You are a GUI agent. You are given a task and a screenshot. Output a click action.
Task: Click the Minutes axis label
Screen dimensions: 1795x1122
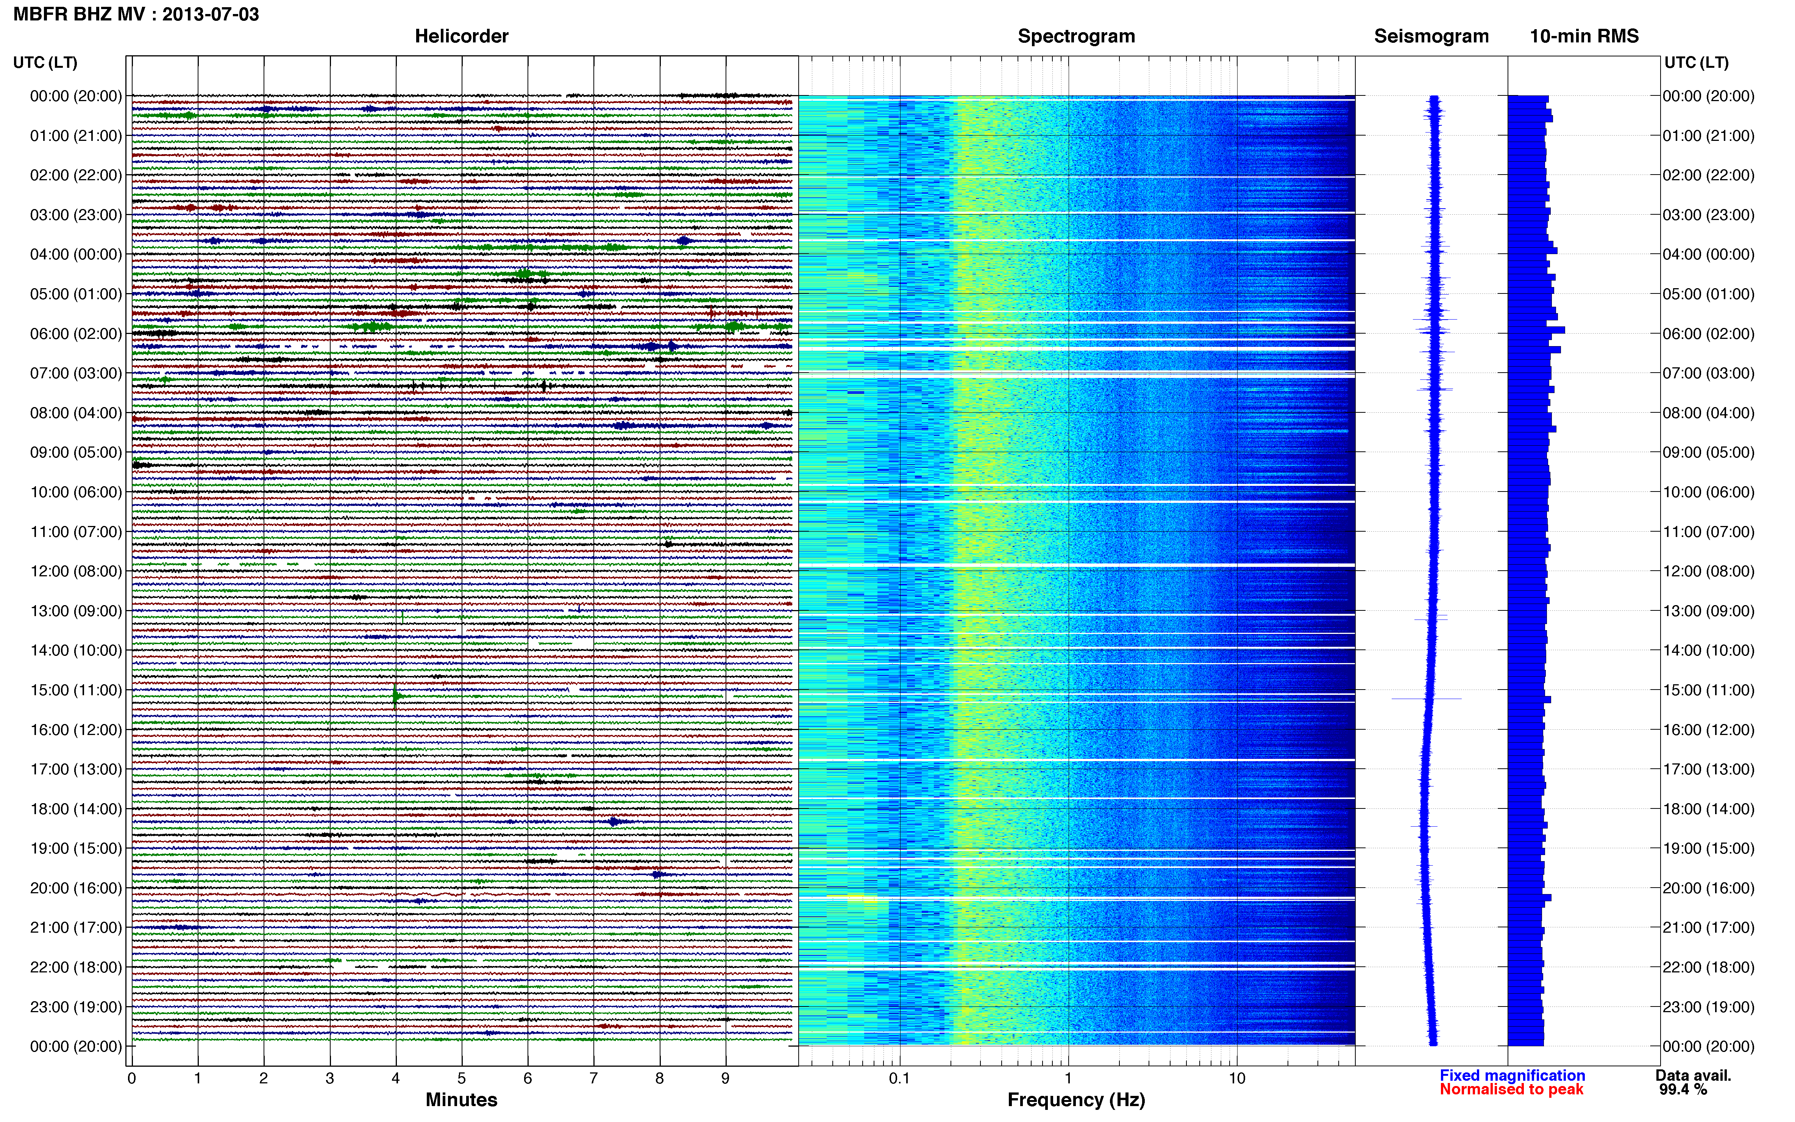pos(462,1100)
